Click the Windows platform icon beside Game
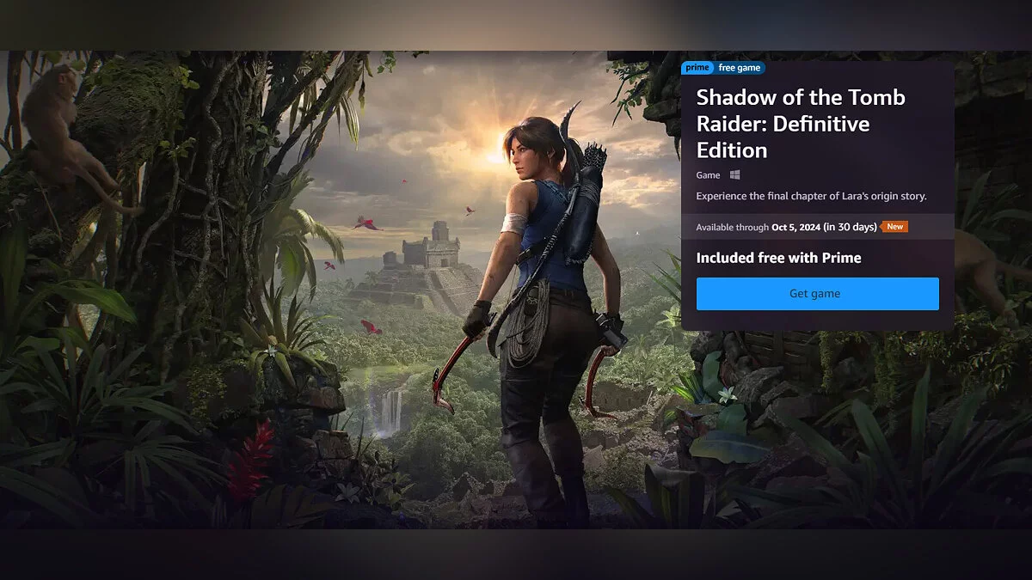1032x580 pixels. (735, 175)
